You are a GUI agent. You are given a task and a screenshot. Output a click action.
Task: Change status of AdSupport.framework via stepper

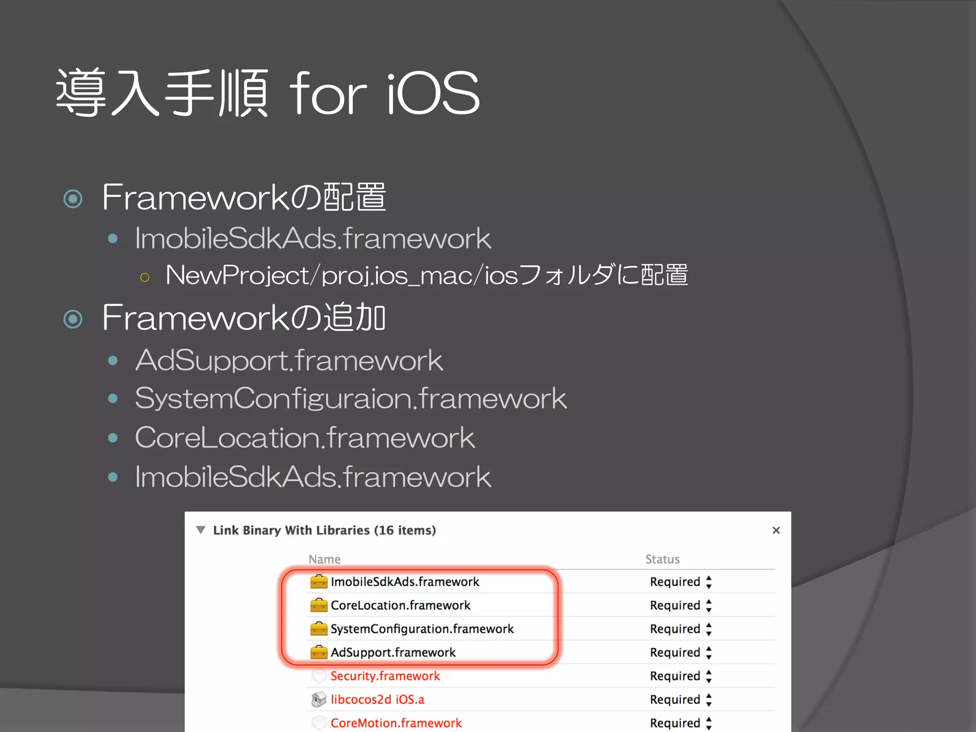709,652
